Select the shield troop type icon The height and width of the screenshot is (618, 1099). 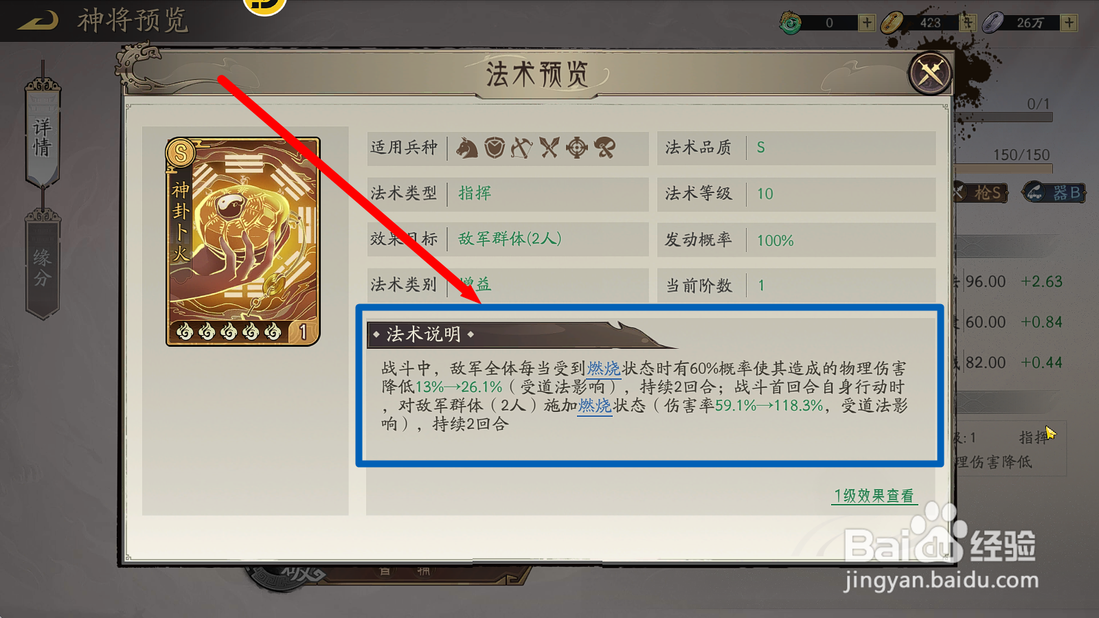click(x=495, y=148)
